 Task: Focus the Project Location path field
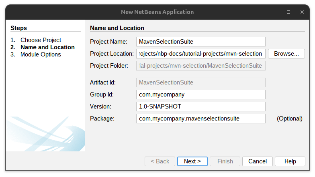pos(201,54)
